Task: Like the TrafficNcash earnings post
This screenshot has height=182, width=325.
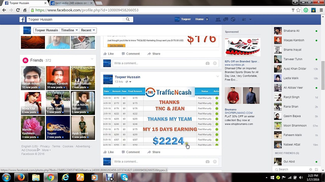Action: (x=108, y=152)
